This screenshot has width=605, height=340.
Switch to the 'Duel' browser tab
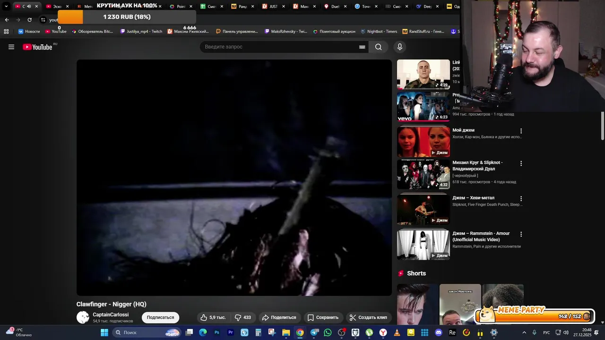335,6
